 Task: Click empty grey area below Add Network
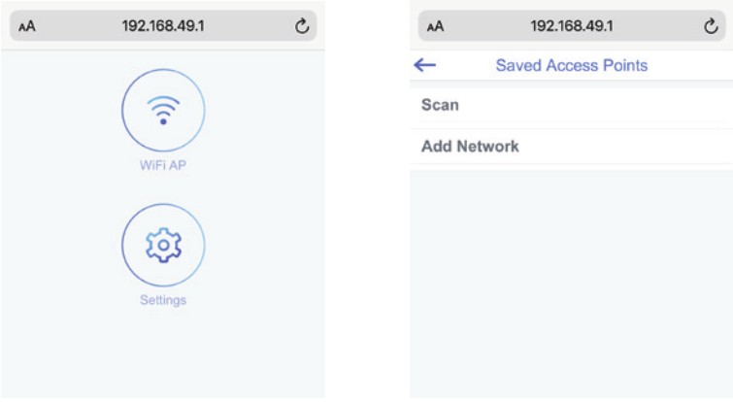(x=571, y=282)
